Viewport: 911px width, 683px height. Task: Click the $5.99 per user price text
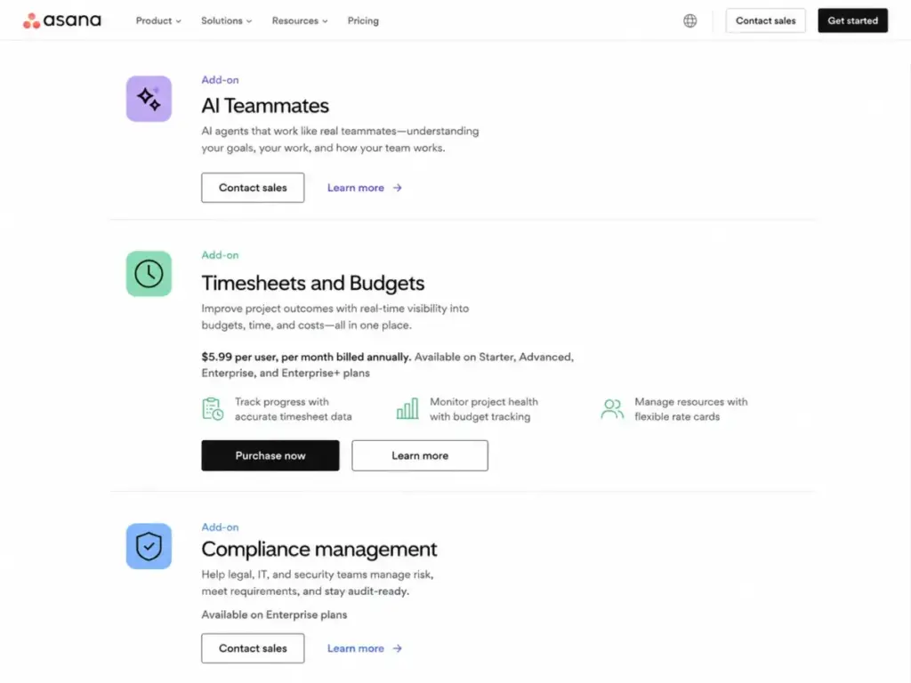point(306,357)
